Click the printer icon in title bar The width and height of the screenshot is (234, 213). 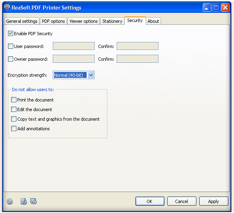click(x=7, y=7)
